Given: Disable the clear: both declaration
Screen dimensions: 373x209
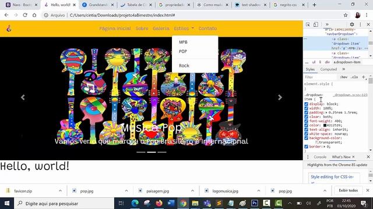Looking at the screenshot, I should tap(306, 117).
